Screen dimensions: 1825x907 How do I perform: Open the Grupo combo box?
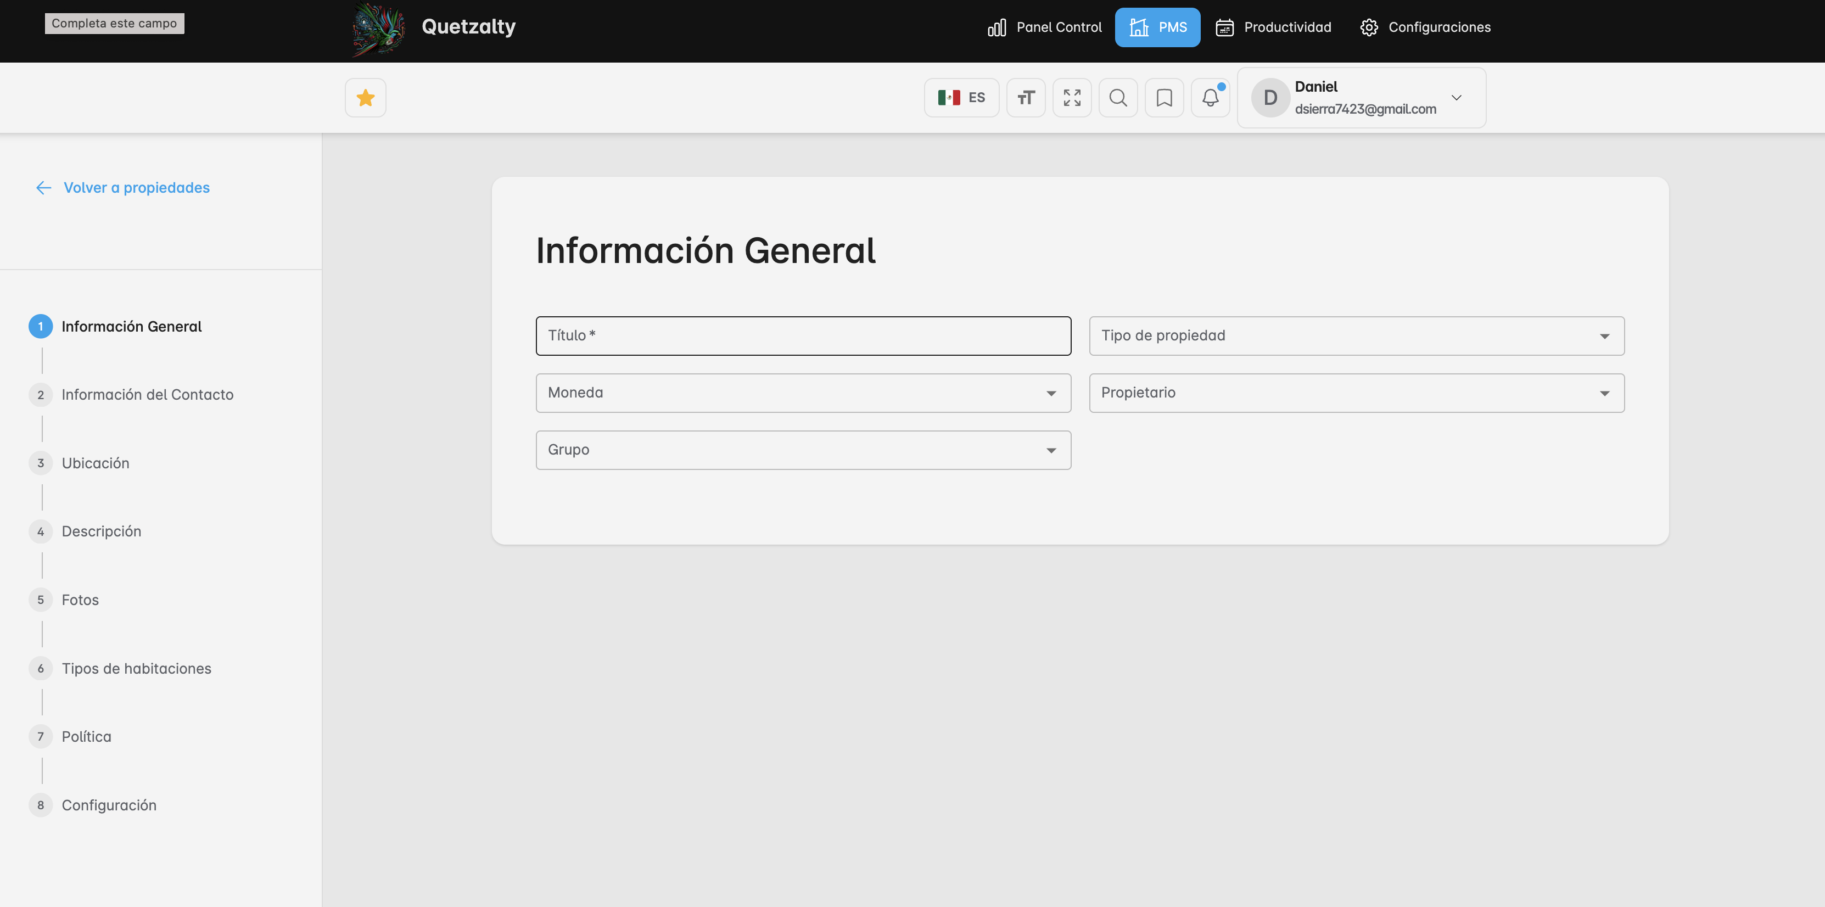coord(803,450)
